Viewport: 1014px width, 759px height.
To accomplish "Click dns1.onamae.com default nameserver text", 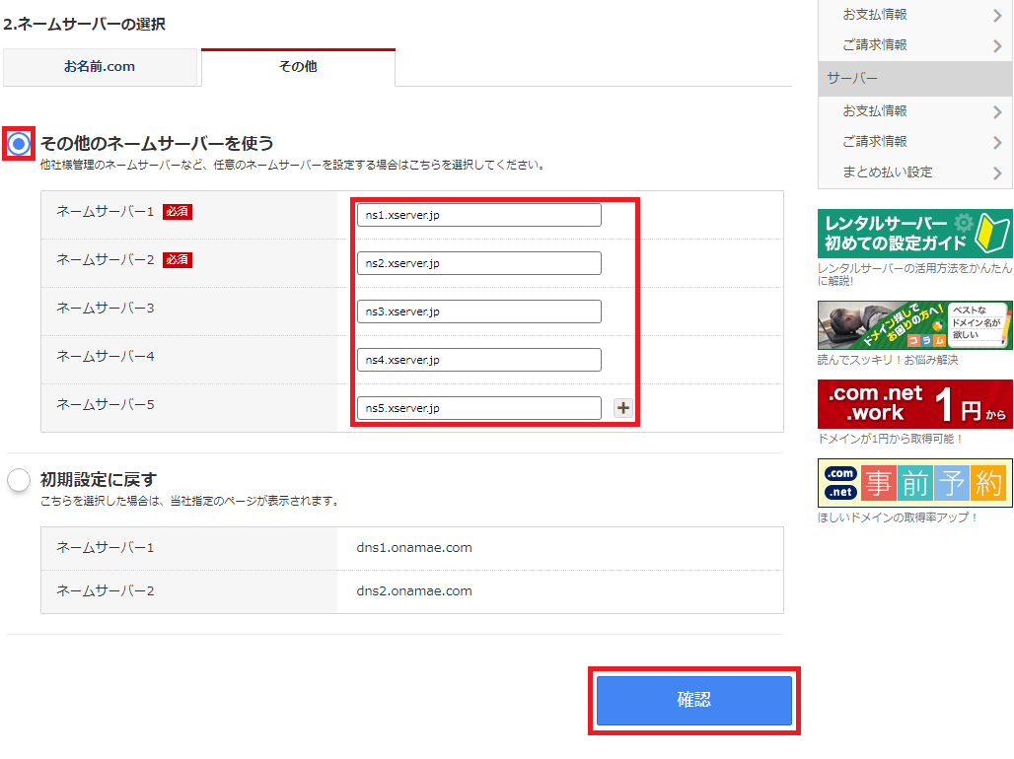I will (414, 548).
